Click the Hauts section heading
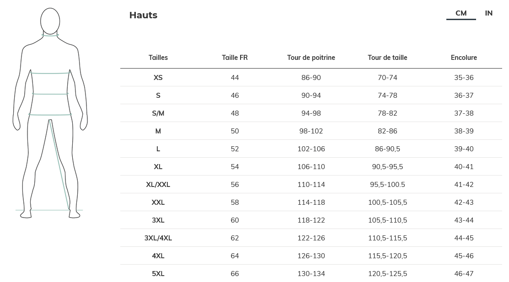This screenshot has width=509, height=282. (x=143, y=15)
